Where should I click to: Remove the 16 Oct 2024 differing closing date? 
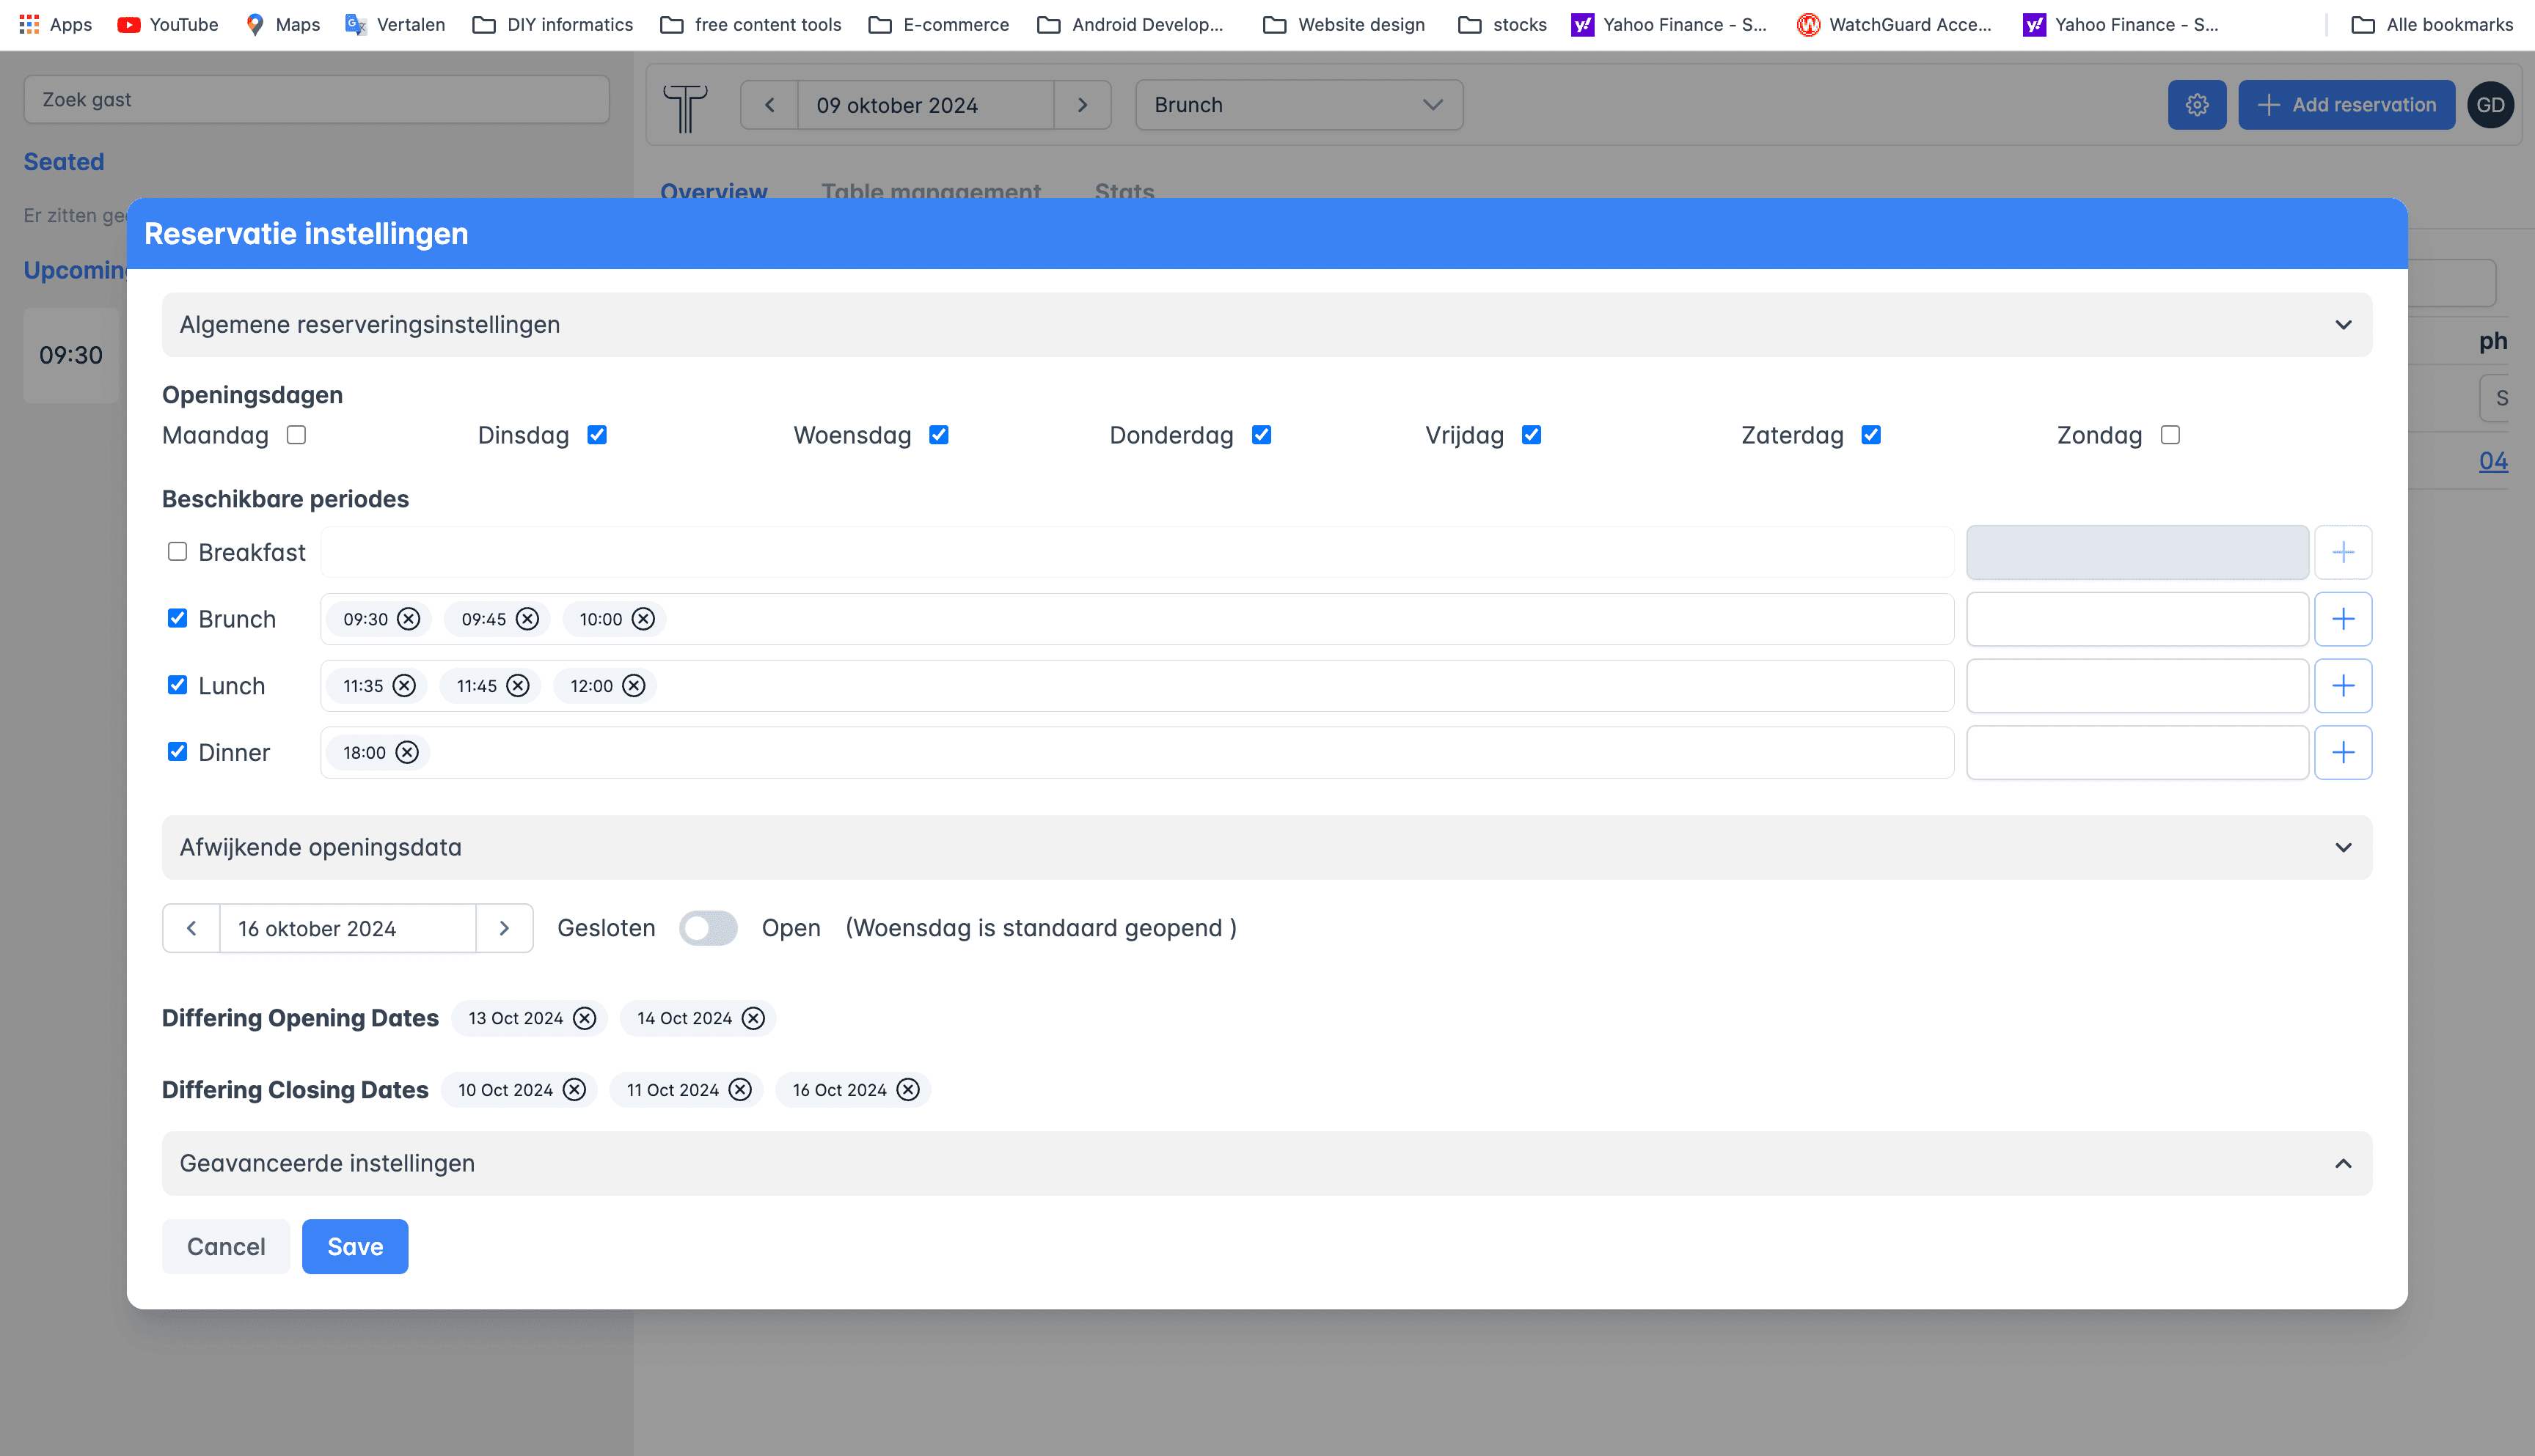[x=907, y=1090]
